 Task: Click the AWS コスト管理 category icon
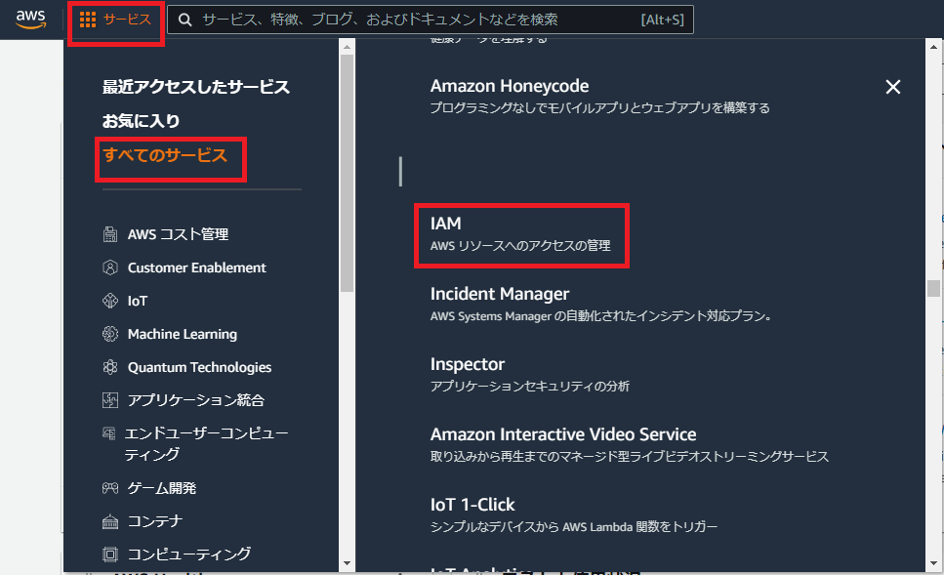(x=110, y=234)
